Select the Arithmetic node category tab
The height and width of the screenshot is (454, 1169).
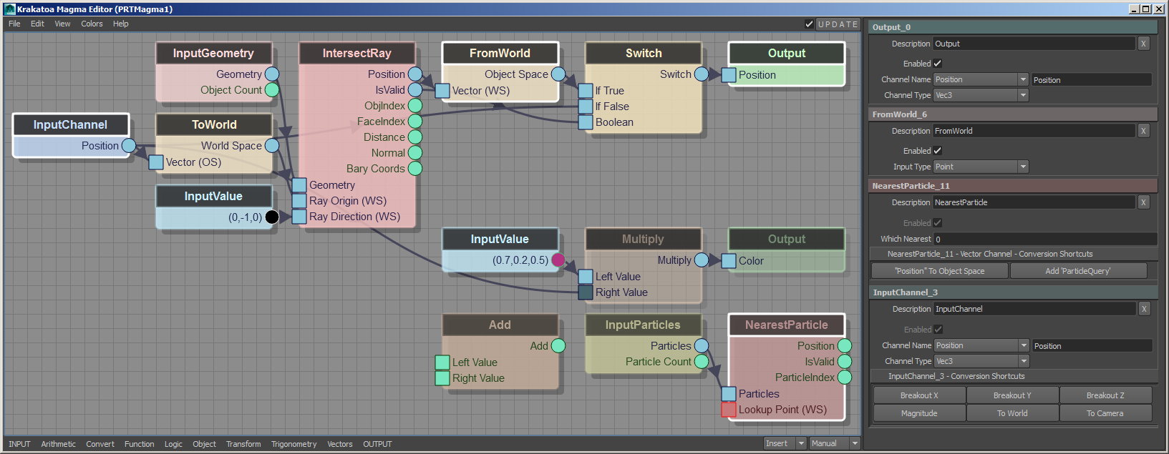pyautogui.click(x=58, y=444)
